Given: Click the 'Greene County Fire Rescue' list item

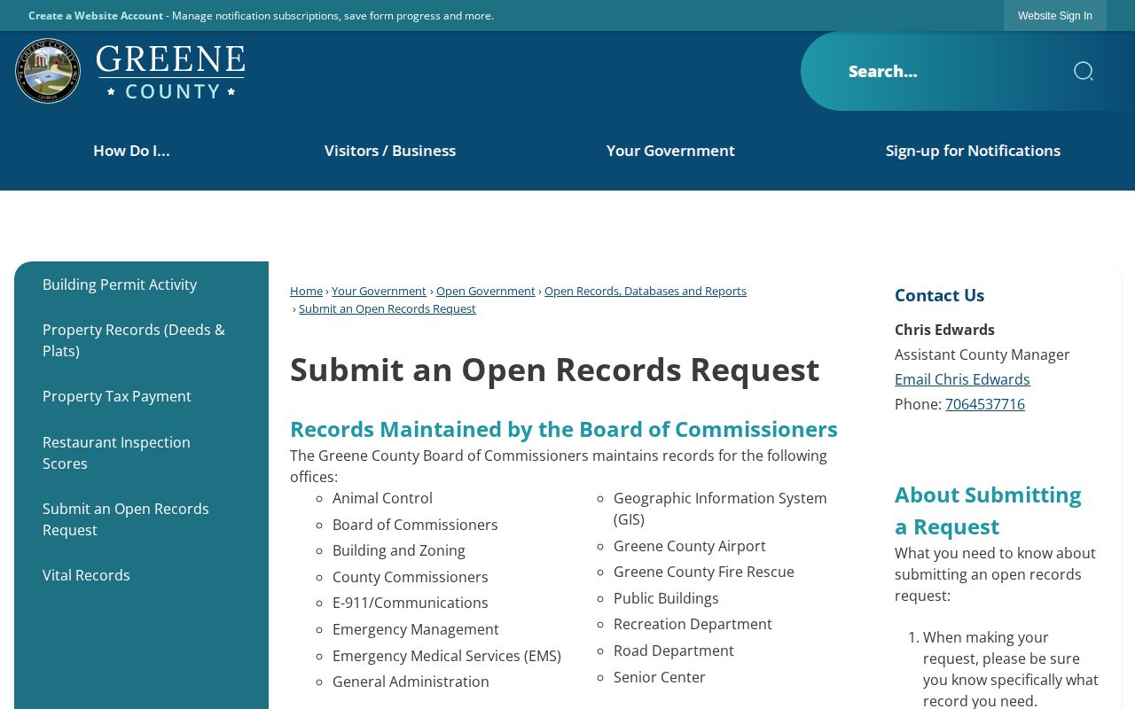Looking at the screenshot, I should [704, 572].
